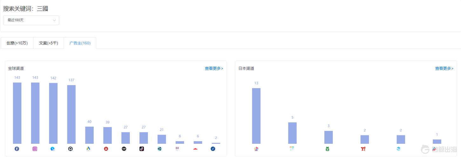461x158 pixels.
Task: Click the Instagram channel icon
Action: tap(35, 149)
